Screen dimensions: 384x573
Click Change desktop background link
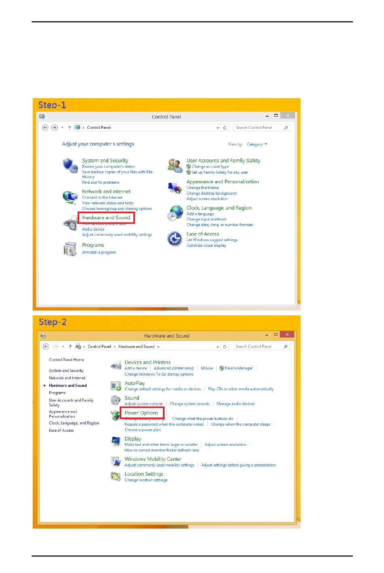pyautogui.click(x=212, y=193)
